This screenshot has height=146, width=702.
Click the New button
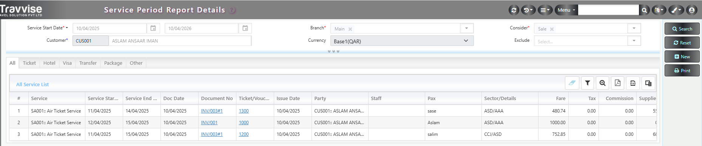coord(682,56)
